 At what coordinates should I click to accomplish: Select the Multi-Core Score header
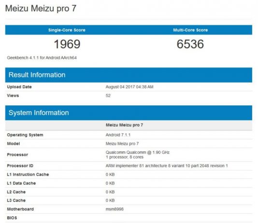point(190,30)
